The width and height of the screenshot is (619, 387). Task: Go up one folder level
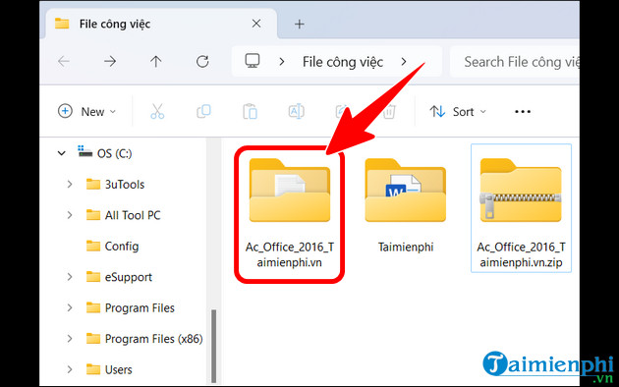pos(156,61)
